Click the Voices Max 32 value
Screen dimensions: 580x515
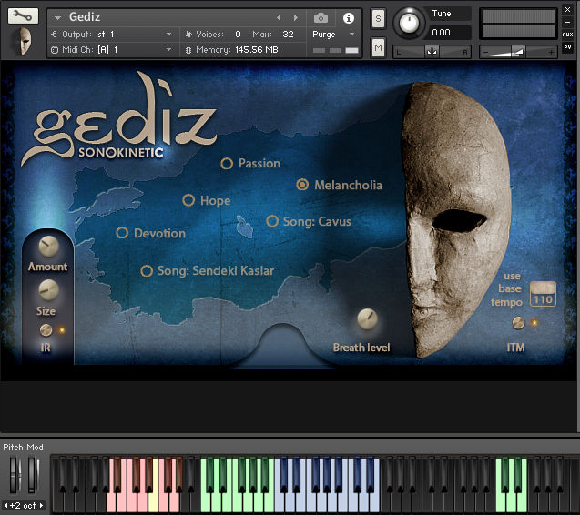(x=288, y=34)
